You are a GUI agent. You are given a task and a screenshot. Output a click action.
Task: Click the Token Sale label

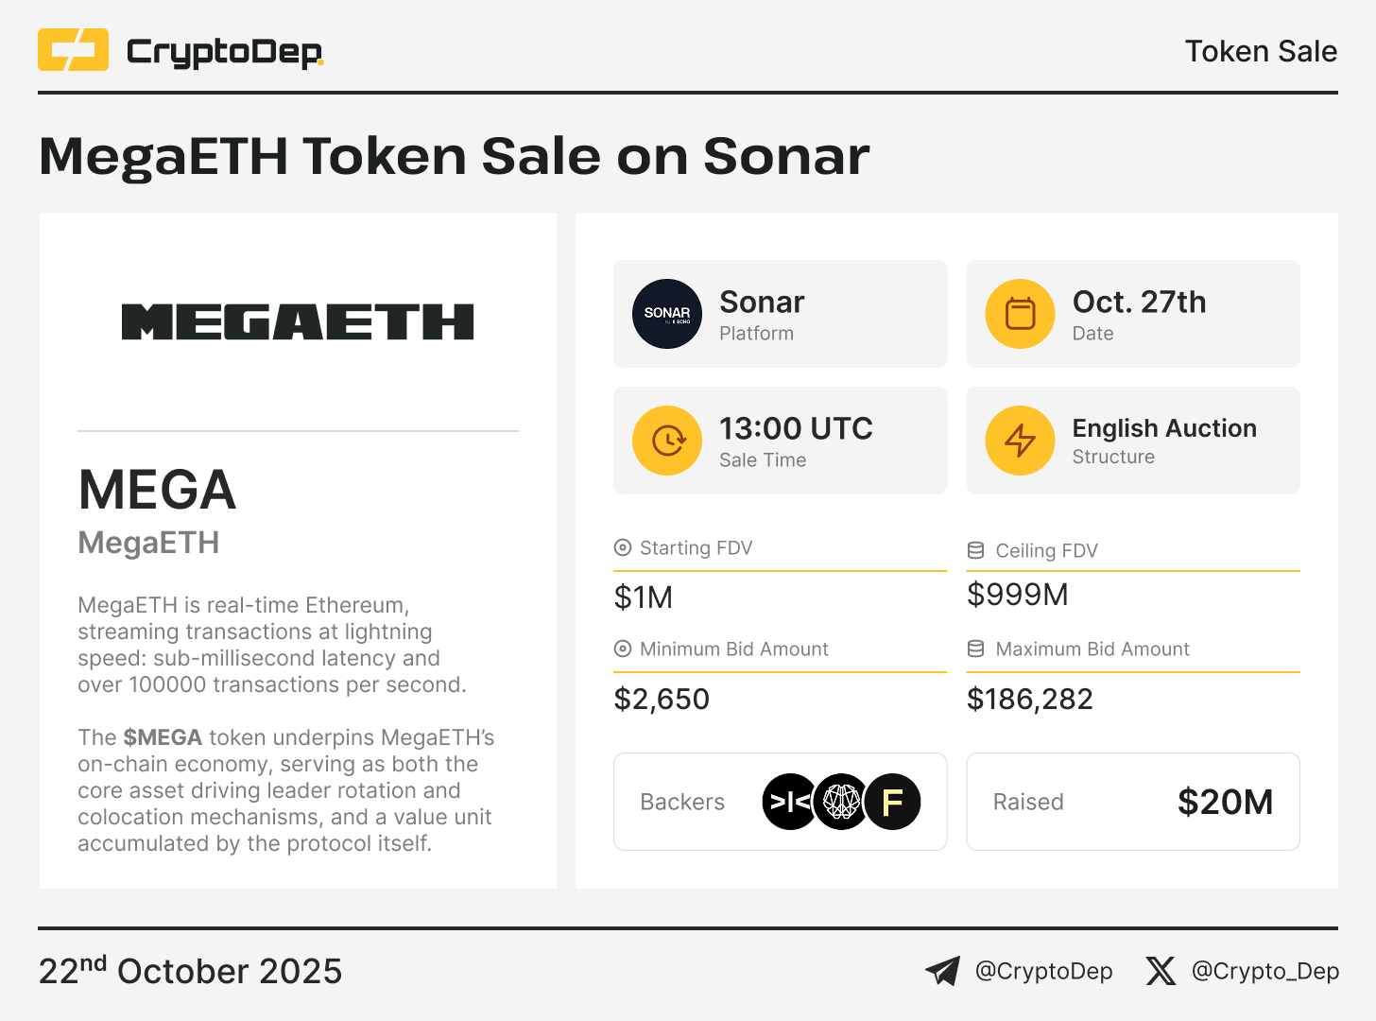[x=1261, y=51]
